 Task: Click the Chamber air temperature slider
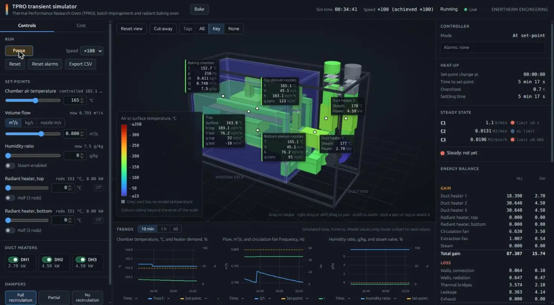click(x=33, y=101)
